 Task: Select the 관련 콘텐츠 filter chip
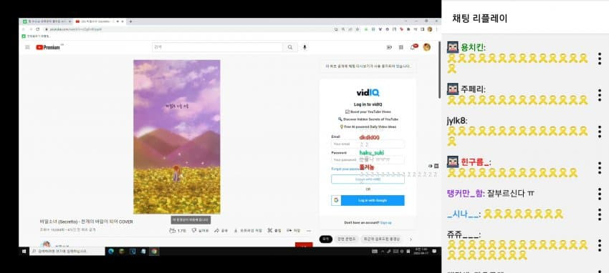[x=347, y=239]
